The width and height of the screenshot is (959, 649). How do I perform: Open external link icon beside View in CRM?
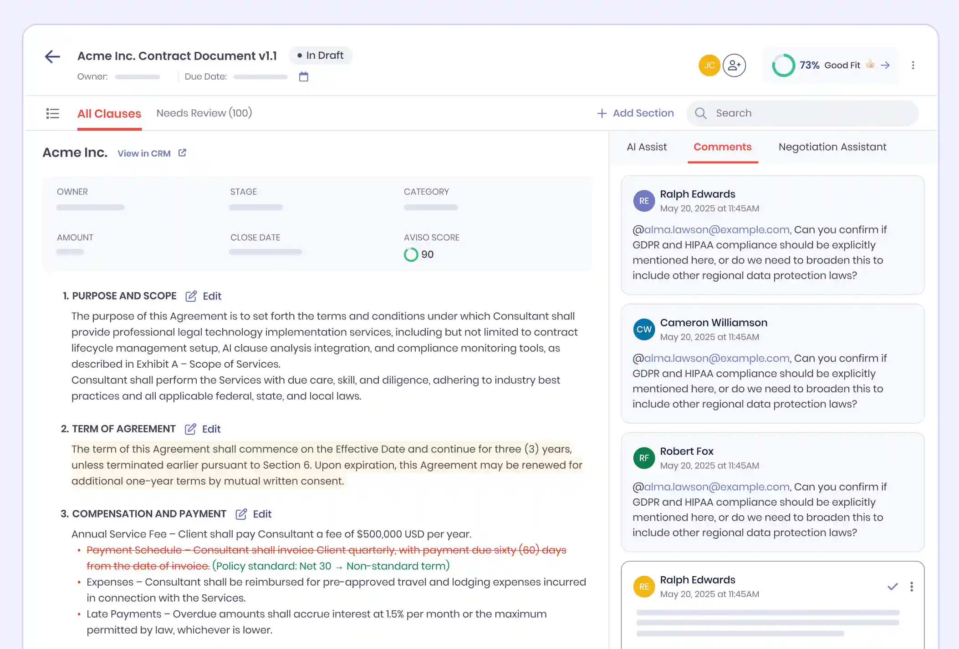tap(182, 153)
